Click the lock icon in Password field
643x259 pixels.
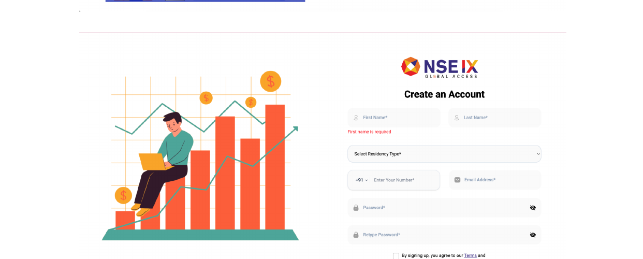pos(356,208)
